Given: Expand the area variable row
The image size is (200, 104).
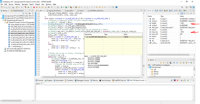Looking at the screenshot, I should tap(148, 19).
